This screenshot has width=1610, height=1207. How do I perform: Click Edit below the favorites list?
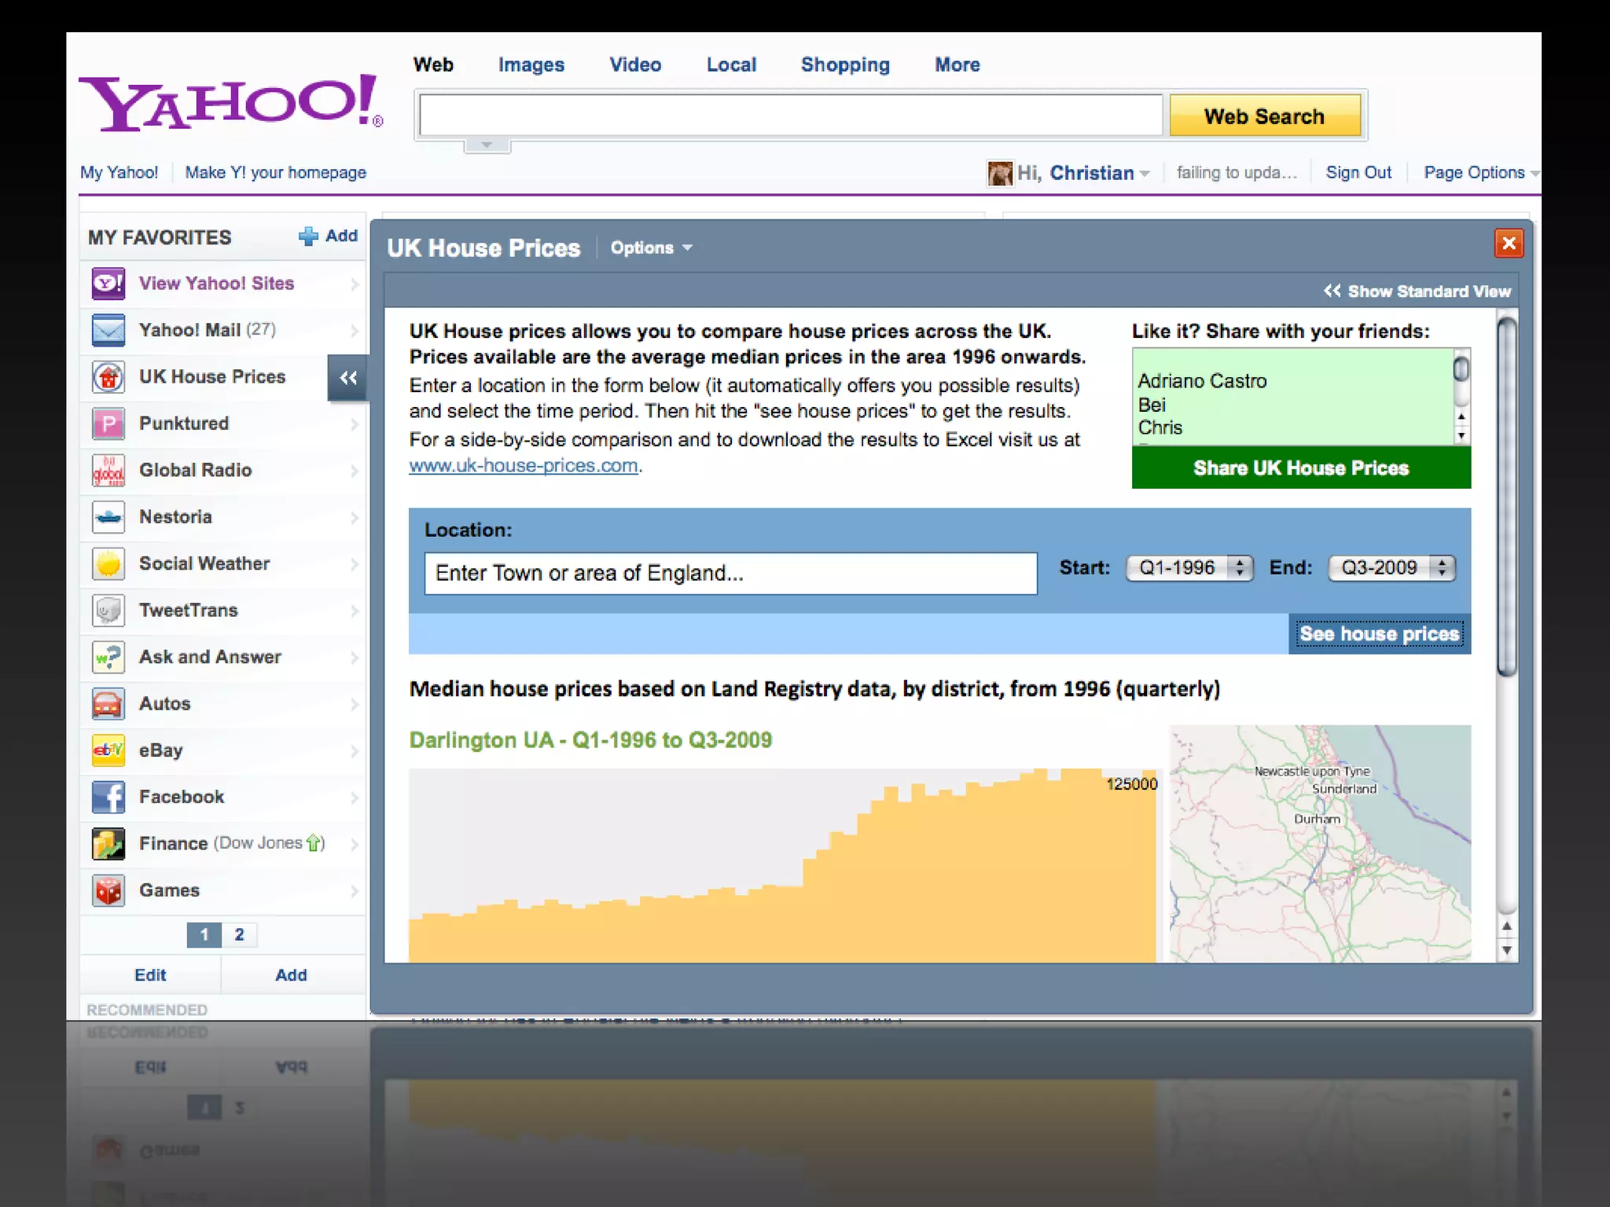click(x=150, y=974)
